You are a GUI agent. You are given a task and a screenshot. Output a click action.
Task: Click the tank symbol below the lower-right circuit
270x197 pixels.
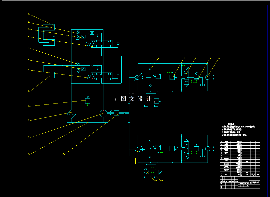coord(146,177)
